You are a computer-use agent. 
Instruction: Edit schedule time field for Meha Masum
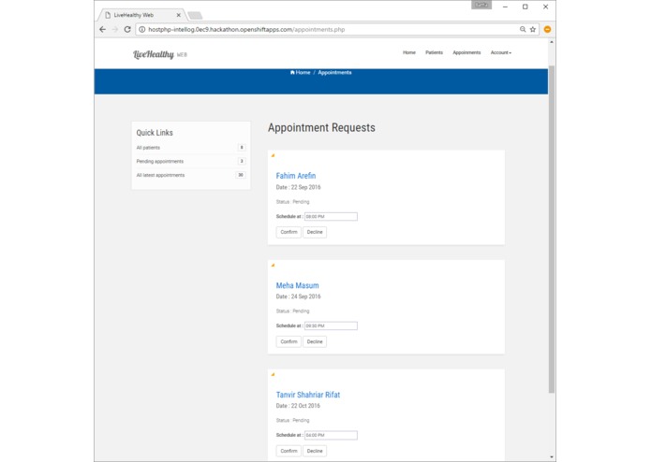pos(331,325)
